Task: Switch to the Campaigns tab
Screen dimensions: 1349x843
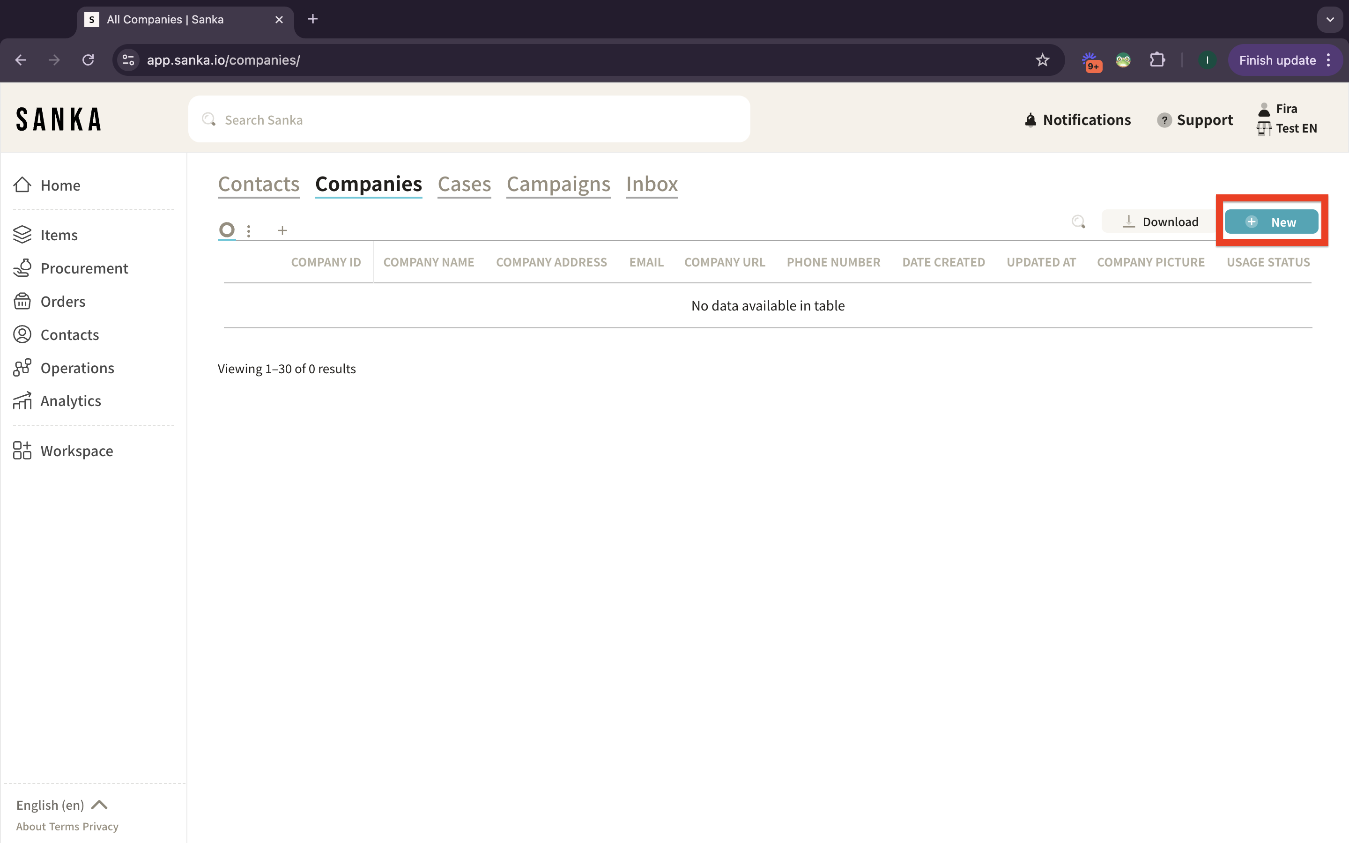Action: 558,184
